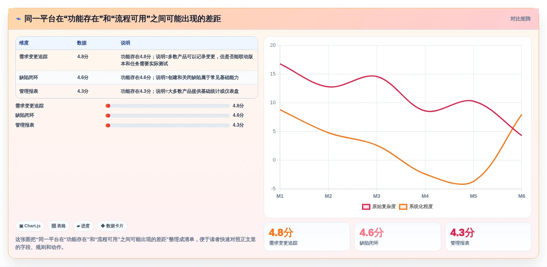Click the 对比矩阵 label in the header
This screenshot has height=267, width=547.
(x=520, y=19)
